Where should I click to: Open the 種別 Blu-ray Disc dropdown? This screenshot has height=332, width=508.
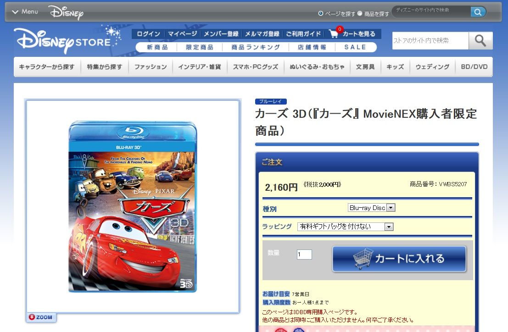click(x=371, y=208)
